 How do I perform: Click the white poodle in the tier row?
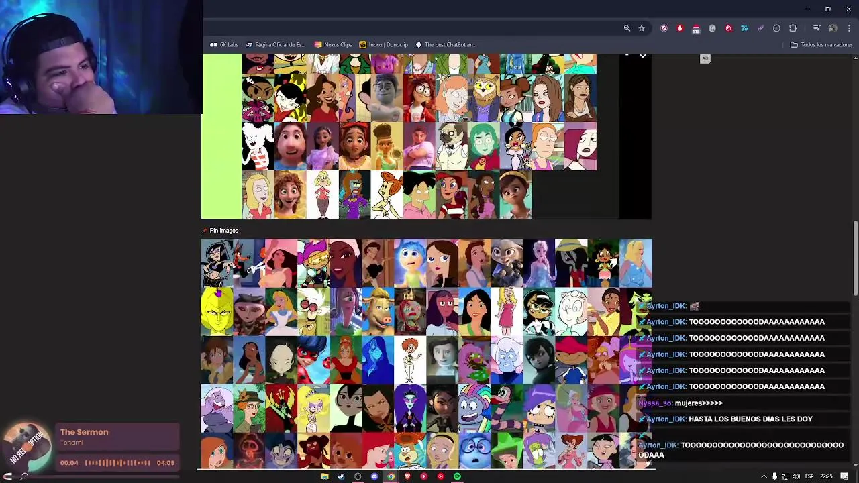pyautogui.click(x=258, y=146)
